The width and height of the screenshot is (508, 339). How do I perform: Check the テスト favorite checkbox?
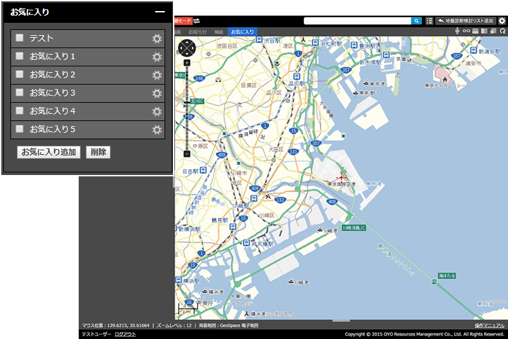click(20, 38)
